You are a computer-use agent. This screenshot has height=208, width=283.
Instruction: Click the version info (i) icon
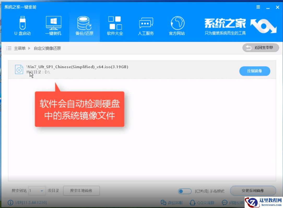tap(10, 202)
